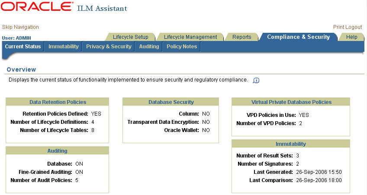Viewport: 367px width, 195px height.
Task: Switch to the Auditing subtab
Action: 149,47
